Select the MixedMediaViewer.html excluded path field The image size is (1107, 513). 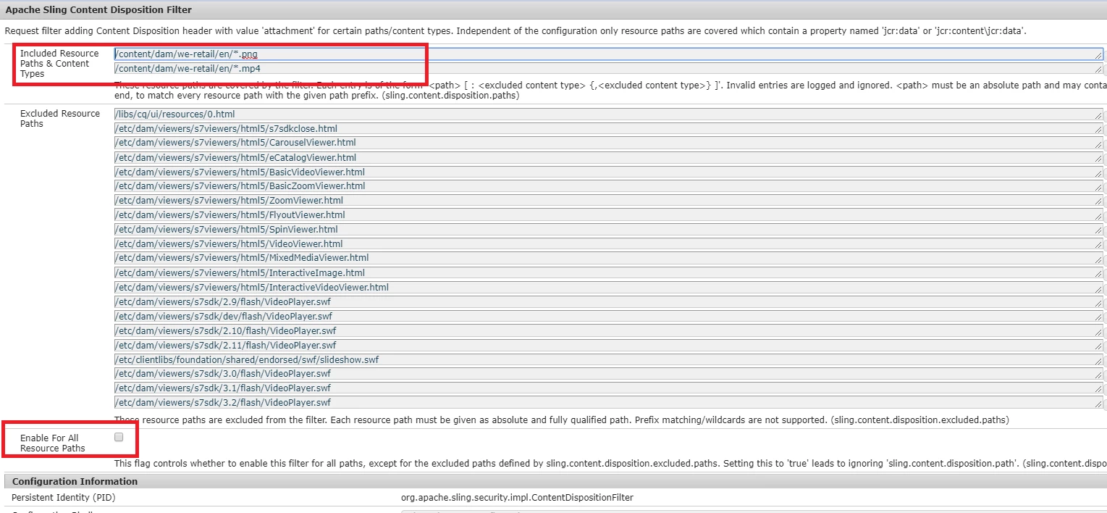click(x=609, y=258)
